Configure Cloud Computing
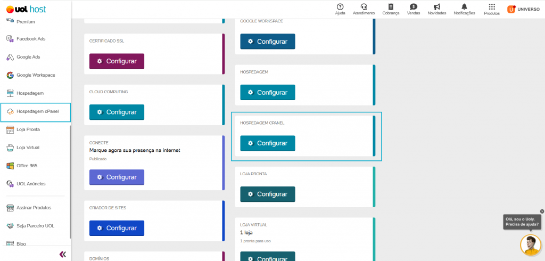 coord(117,112)
